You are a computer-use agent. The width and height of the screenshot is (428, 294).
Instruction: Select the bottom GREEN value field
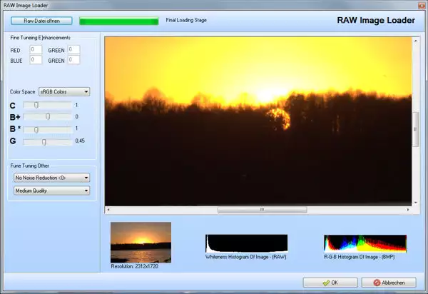click(73, 61)
